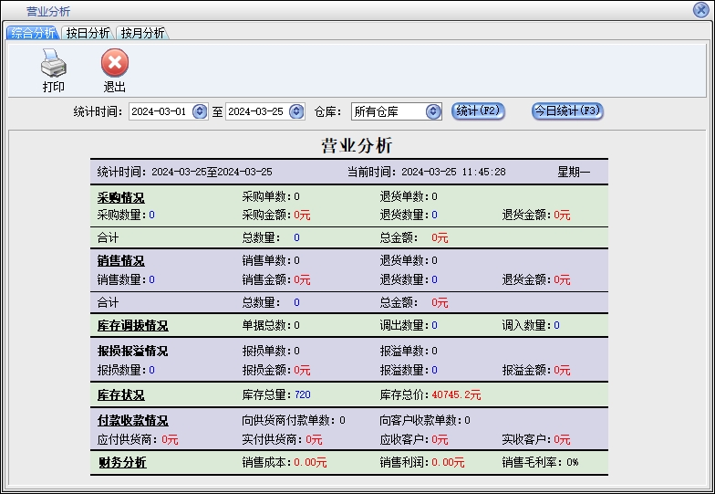Click the 采购情况 section heading
The width and height of the screenshot is (715, 494).
120,197
